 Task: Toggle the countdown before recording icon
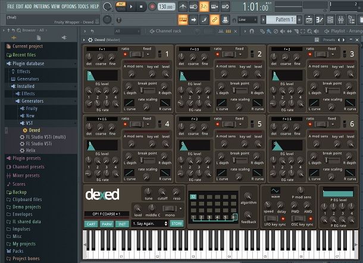pos(204,7)
